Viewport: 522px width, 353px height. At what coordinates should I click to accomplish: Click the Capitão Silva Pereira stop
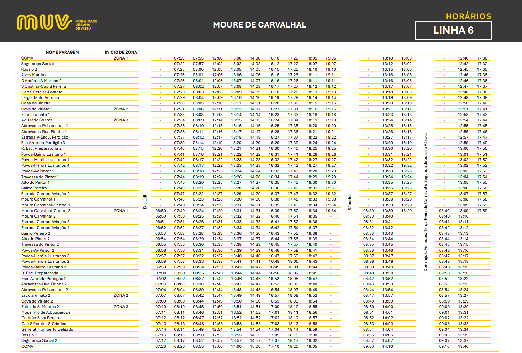(x=41, y=318)
